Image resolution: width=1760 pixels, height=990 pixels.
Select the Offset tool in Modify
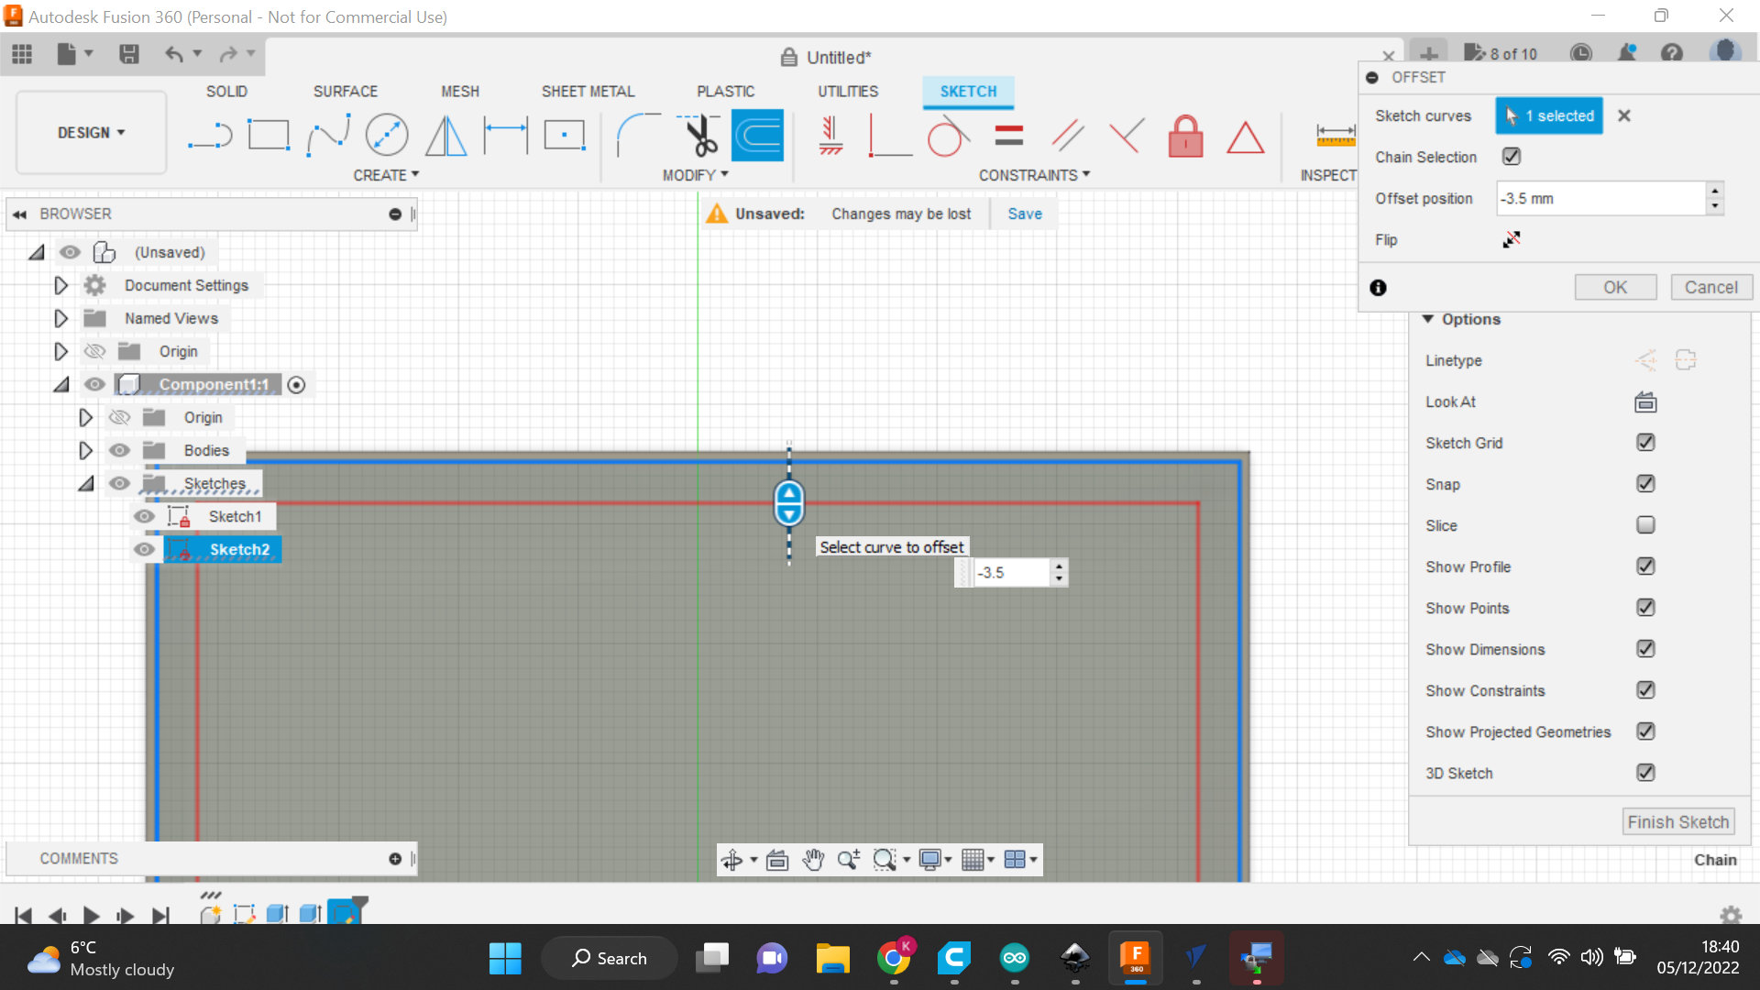758,134
